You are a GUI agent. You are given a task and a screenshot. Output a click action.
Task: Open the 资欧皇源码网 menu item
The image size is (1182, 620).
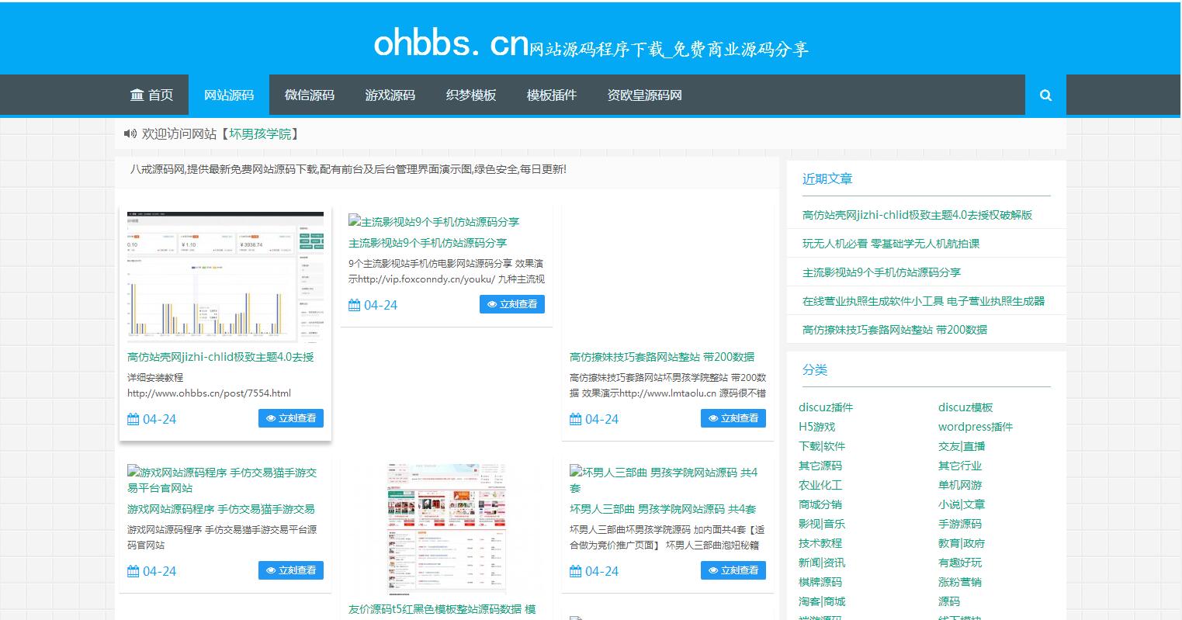tap(644, 95)
